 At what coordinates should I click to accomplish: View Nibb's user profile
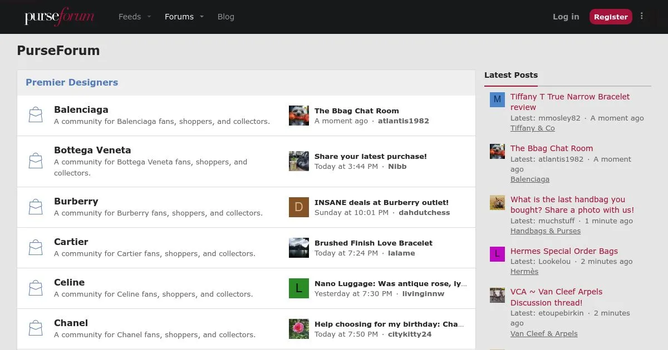click(397, 166)
